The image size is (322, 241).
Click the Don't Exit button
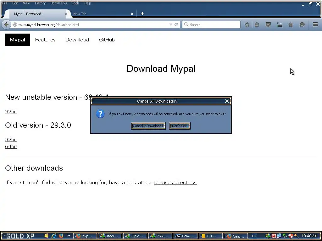coord(180,126)
